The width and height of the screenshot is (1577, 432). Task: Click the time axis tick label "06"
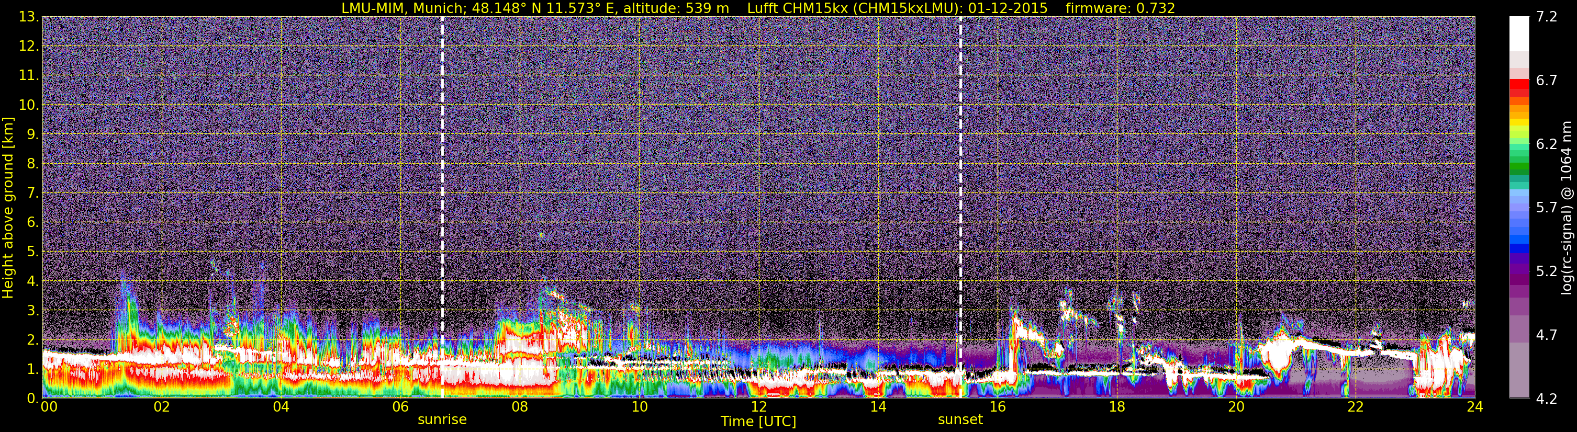(x=400, y=407)
